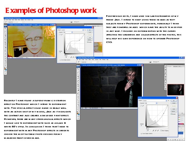Click white point slider under lower Curves graph
Screen dimensions: 188x141
point(168,128)
